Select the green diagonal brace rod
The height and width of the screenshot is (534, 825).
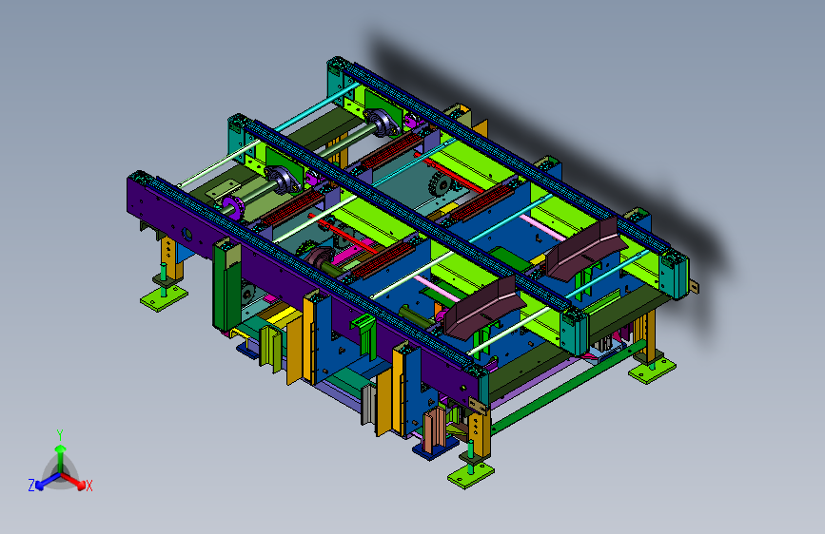(568, 385)
